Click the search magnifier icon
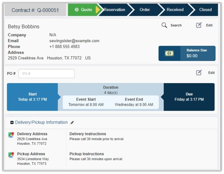The image size is (224, 174). (x=164, y=25)
